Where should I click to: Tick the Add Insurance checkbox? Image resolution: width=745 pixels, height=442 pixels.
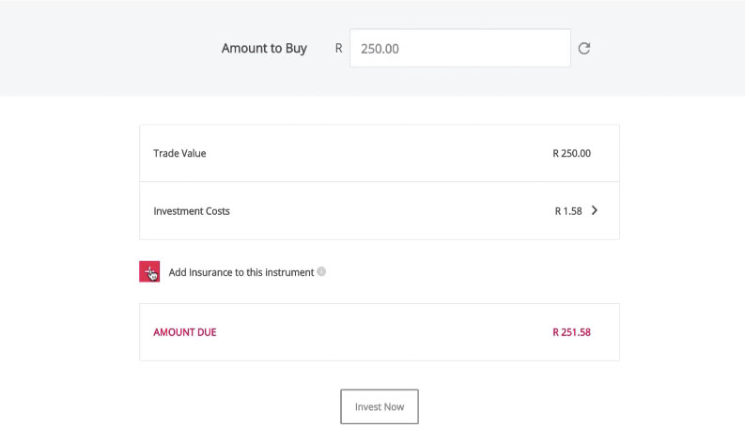pyautogui.click(x=149, y=272)
